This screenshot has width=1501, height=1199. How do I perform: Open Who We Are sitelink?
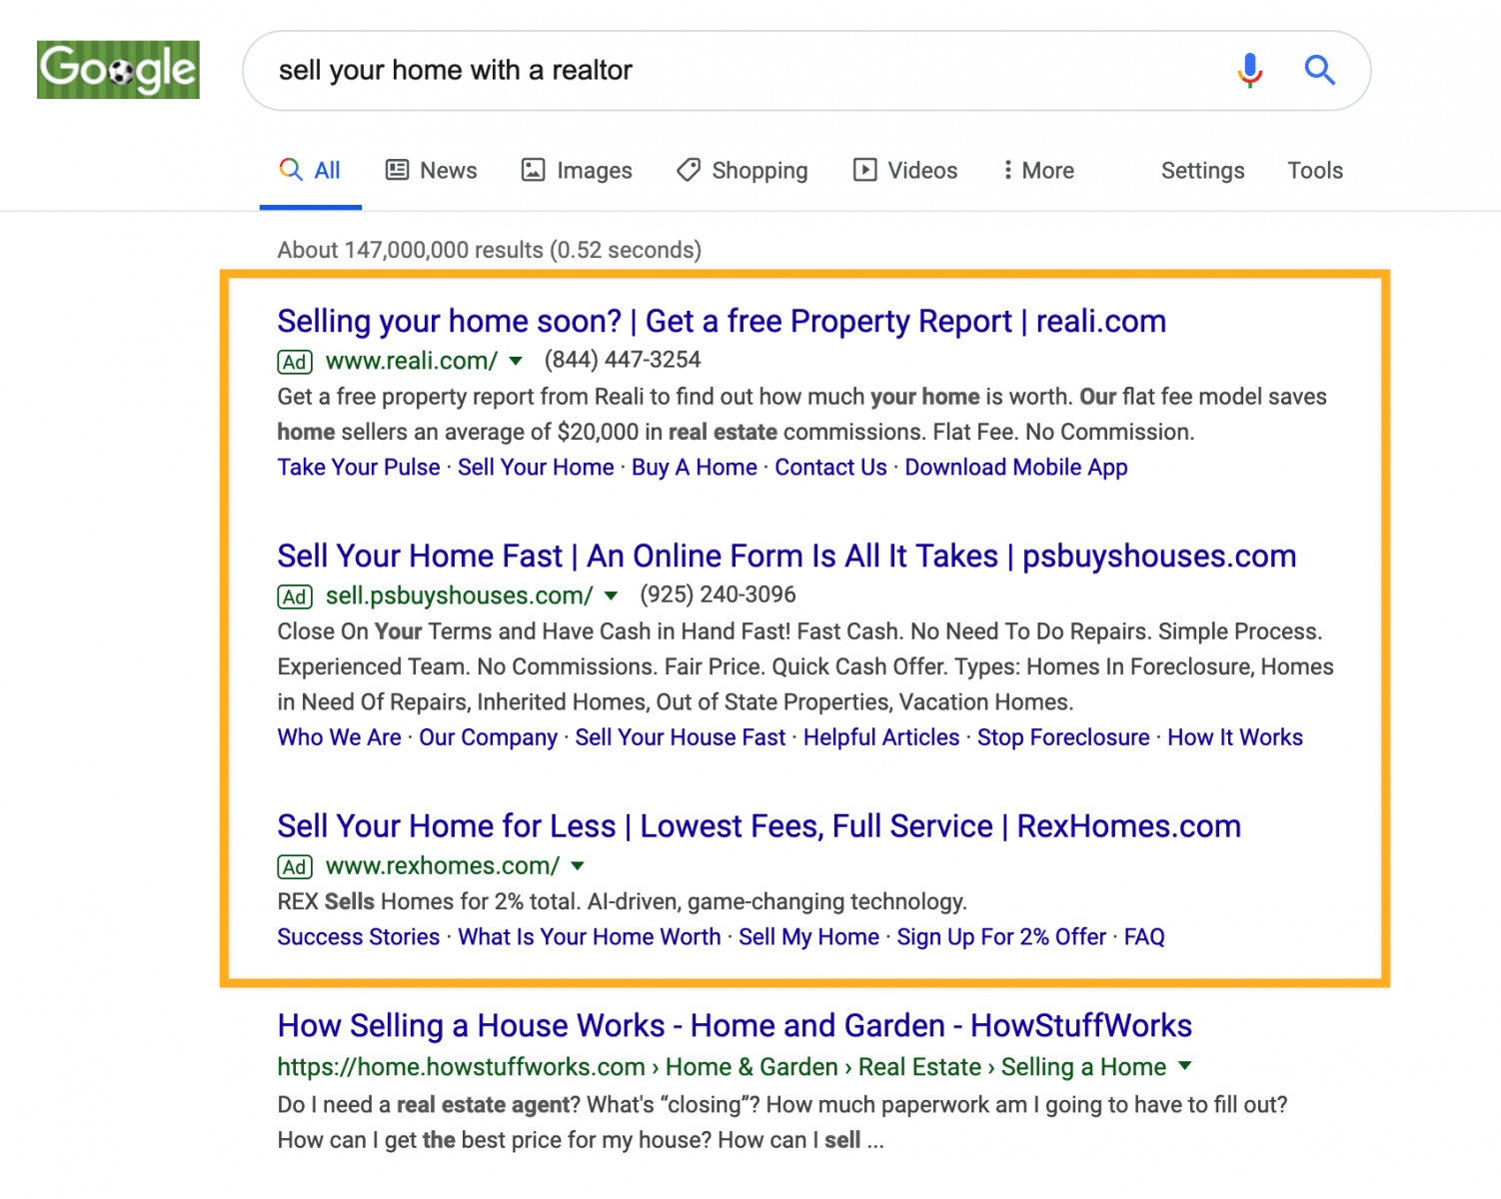tap(339, 737)
